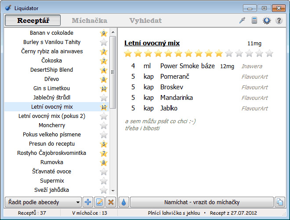Click rating star of Rostyho Čajobroskvomintka
The width and height of the screenshot is (290, 220).
pos(104,153)
